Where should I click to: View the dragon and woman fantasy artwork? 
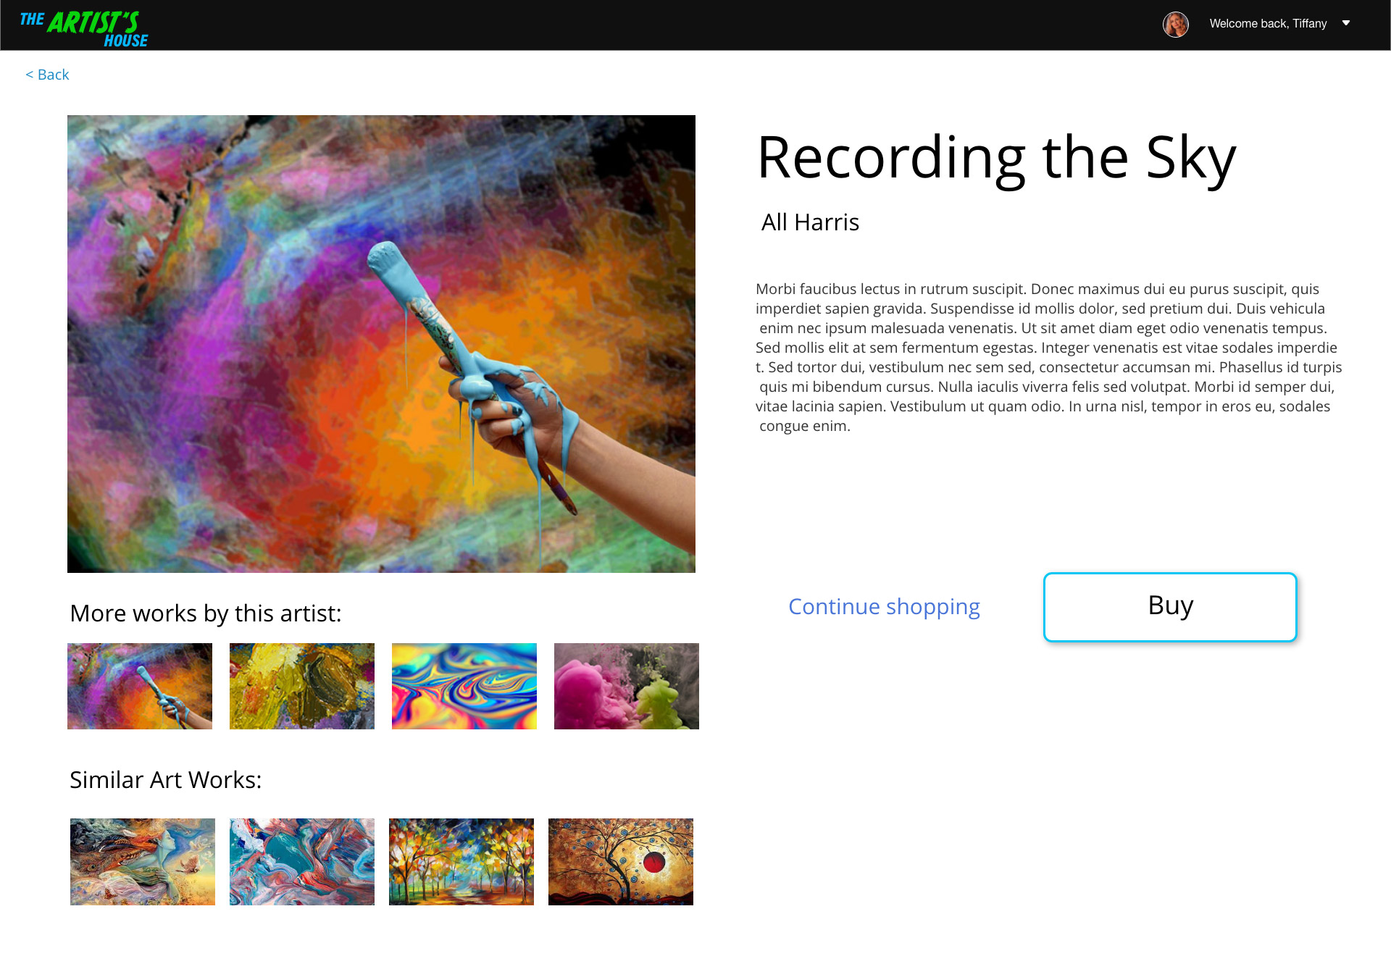[143, 862]
